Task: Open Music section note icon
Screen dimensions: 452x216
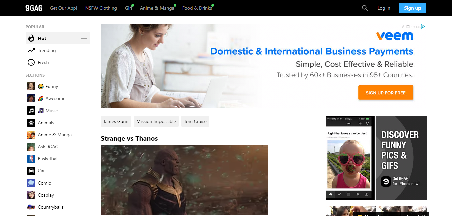Action: click(31, 111)
